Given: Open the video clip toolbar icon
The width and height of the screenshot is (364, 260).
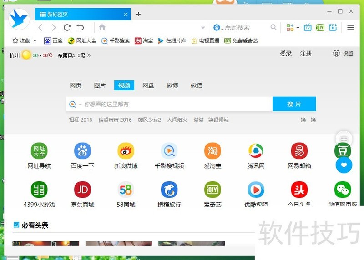Looking at the screenshot, I should pos(333,28).
